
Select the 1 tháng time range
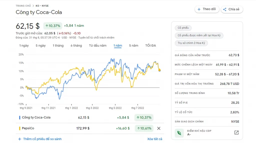click(x=58, y=46)
